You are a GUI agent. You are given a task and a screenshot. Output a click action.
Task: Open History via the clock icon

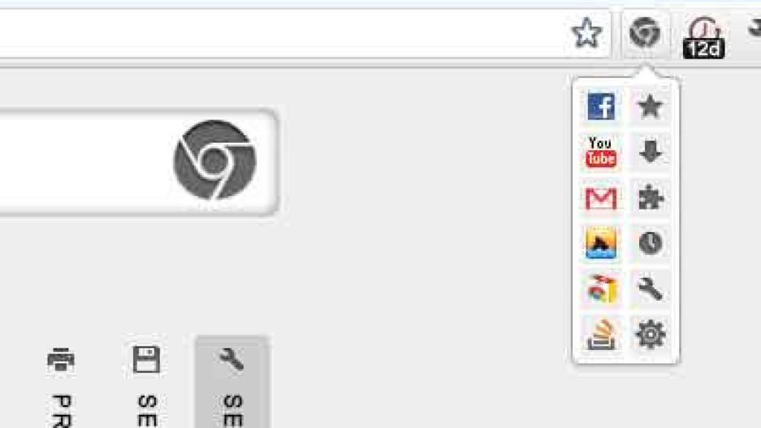point(650,243)
